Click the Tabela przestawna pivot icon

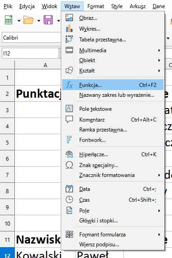click(69, 39)
